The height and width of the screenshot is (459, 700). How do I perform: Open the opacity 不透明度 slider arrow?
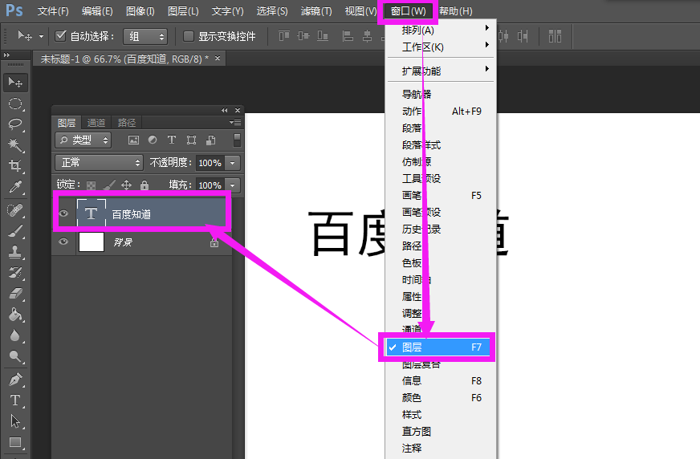[233, 163]
